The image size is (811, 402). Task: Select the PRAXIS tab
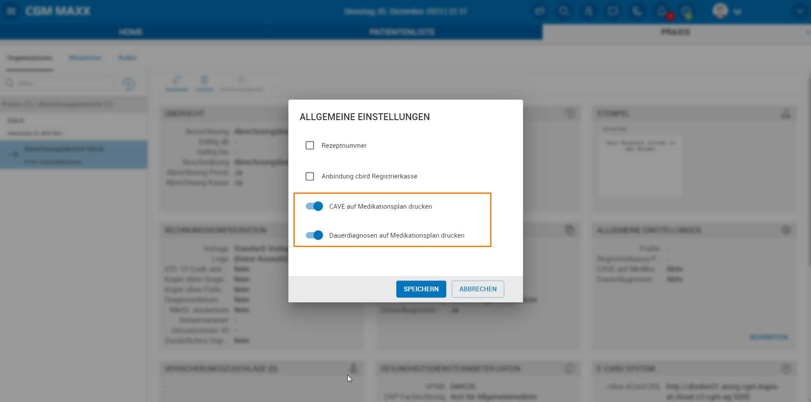[675, 32]
